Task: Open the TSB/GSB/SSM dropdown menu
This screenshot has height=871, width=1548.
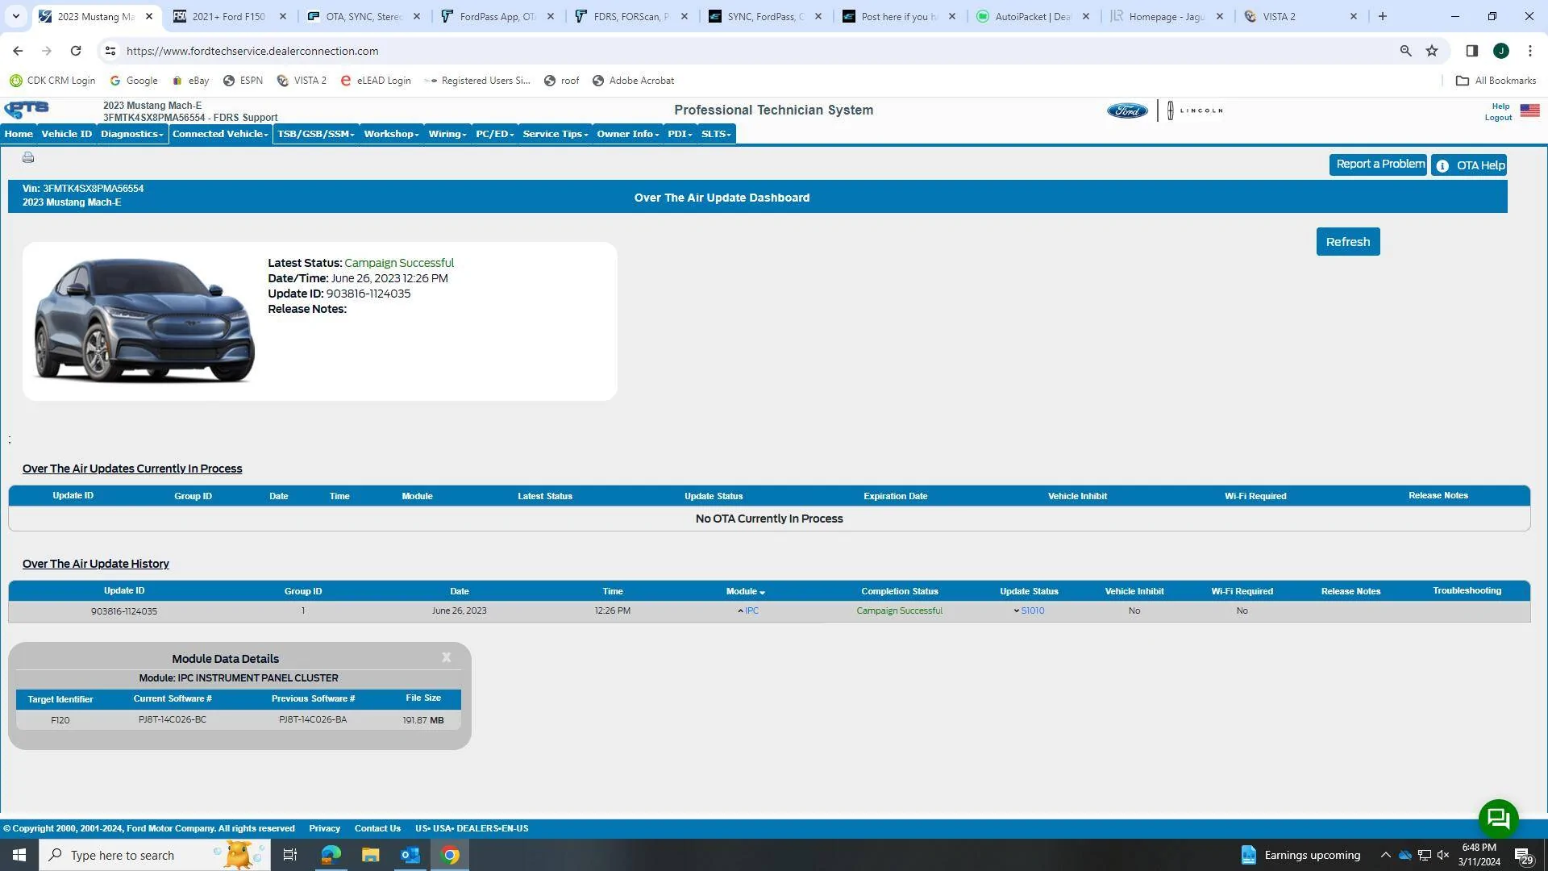Action: 316,134
